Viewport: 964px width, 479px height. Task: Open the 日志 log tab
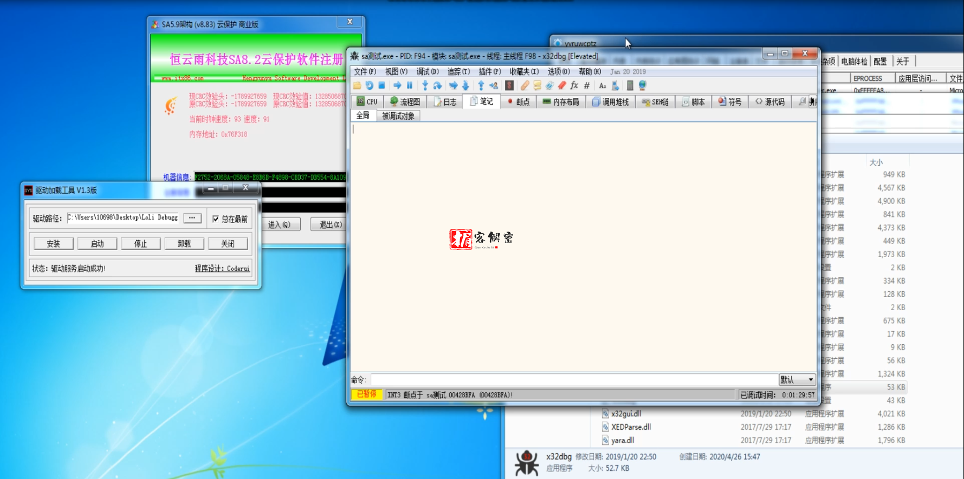coord(445,102)
